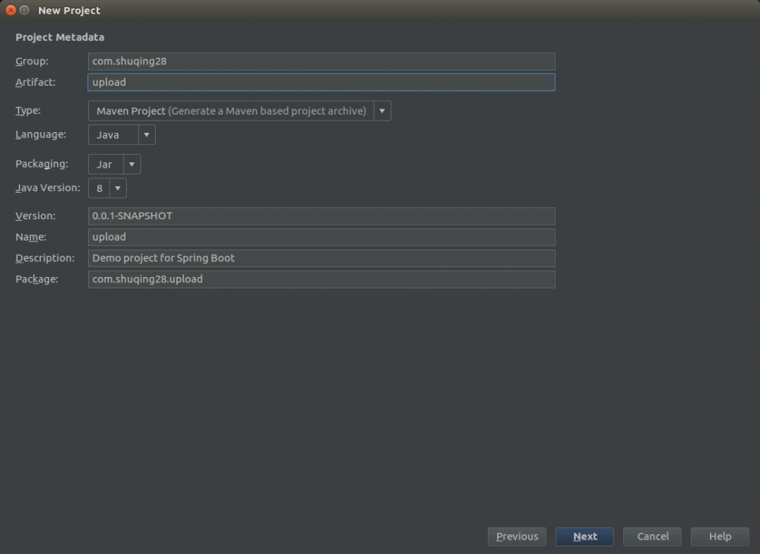The image size is (760, 554).
Task: Open the Type dropdown arrow
Action: coord(382,111)
